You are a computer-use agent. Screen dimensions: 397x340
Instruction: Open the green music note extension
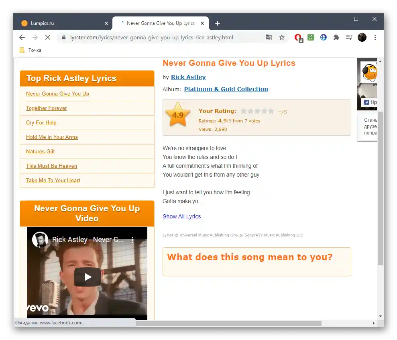click(311, 37)
